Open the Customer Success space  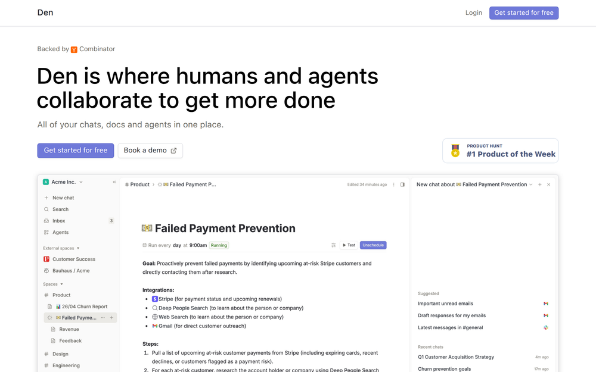point(74,259)
